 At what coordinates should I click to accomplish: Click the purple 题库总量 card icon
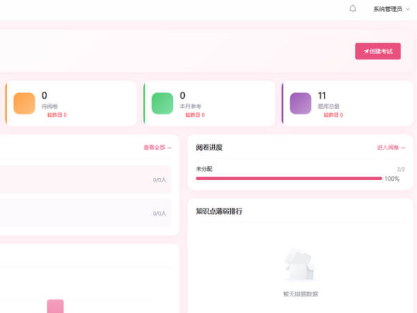coord(300,103)
